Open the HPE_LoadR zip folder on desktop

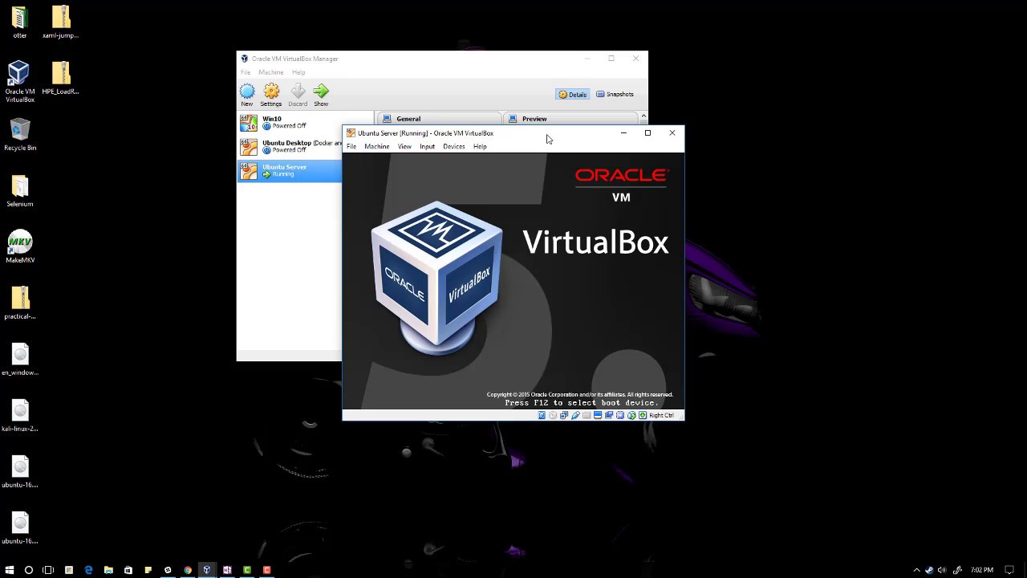pos(61,79)
